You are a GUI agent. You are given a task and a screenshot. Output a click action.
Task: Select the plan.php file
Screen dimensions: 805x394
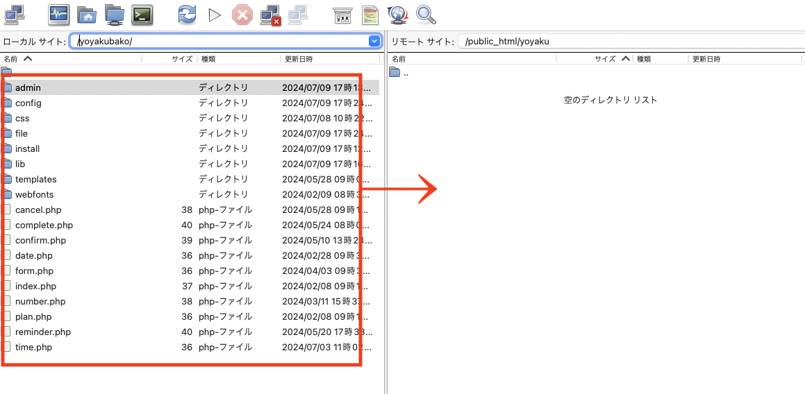pos(190,316)
